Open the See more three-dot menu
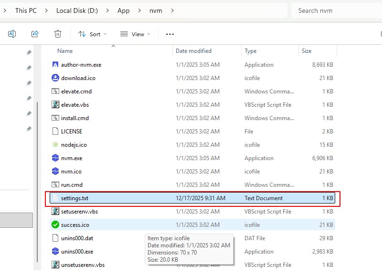 [170, 34]
